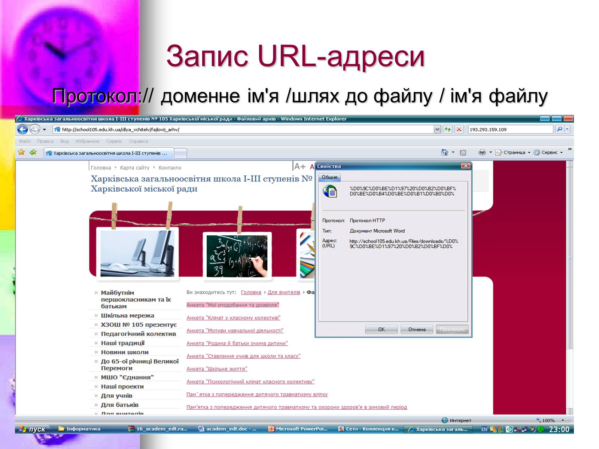Open the Избранное menu
Image resolution: width=599 pixels, height=449 pixels.
pos(87,141)
